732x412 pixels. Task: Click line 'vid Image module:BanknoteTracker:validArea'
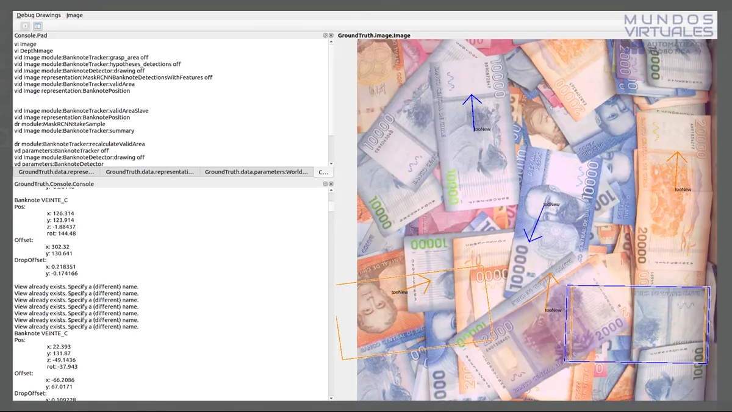click(74, 84)
